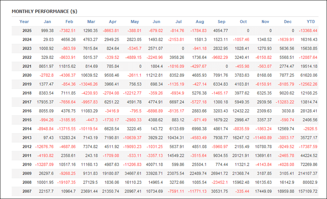Click the Dec column header
The width and height of the screenshot is (327, 199).
[288, 22]
